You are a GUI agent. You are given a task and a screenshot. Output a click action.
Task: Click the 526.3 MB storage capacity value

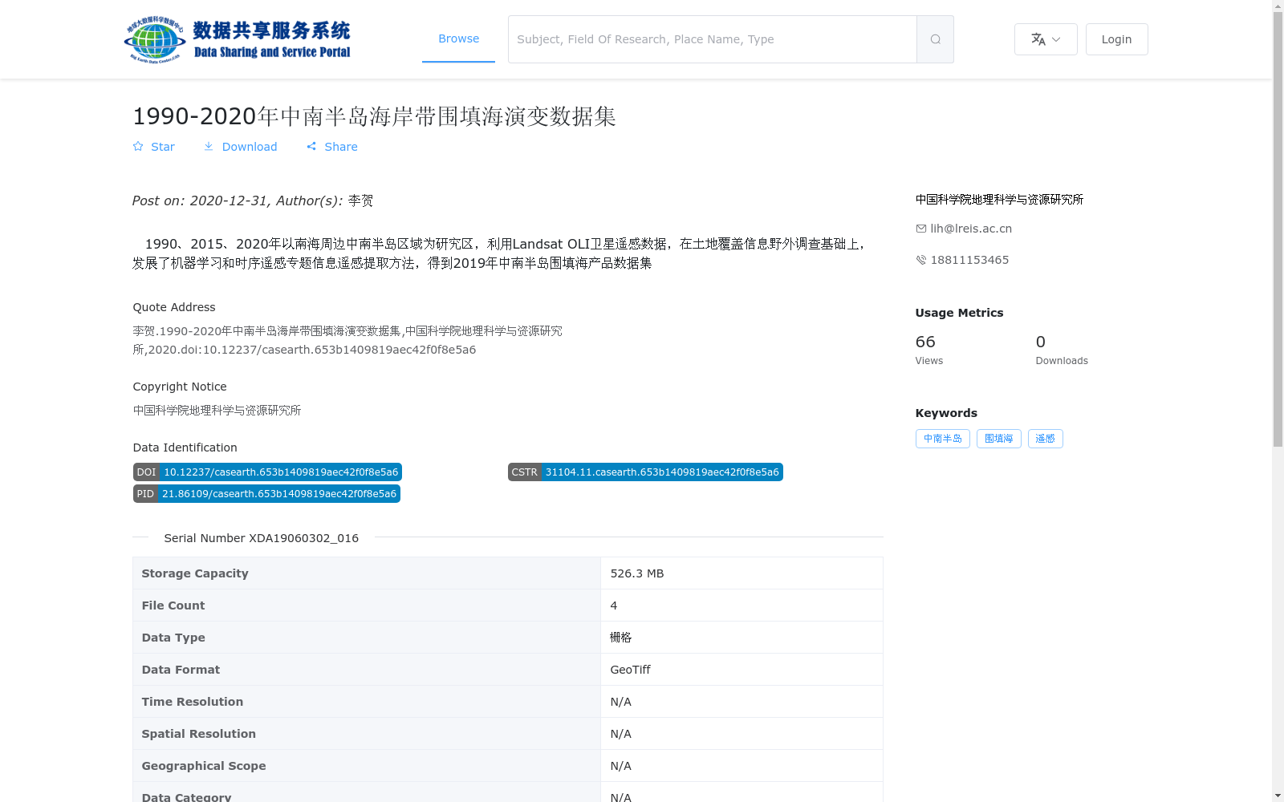click(x=637, y=573)
